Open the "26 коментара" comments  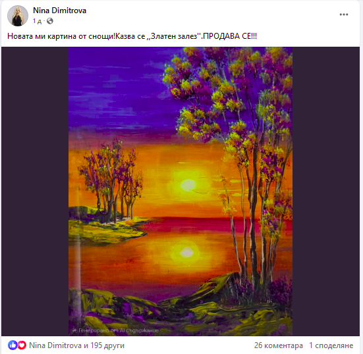tap(279, 345)
